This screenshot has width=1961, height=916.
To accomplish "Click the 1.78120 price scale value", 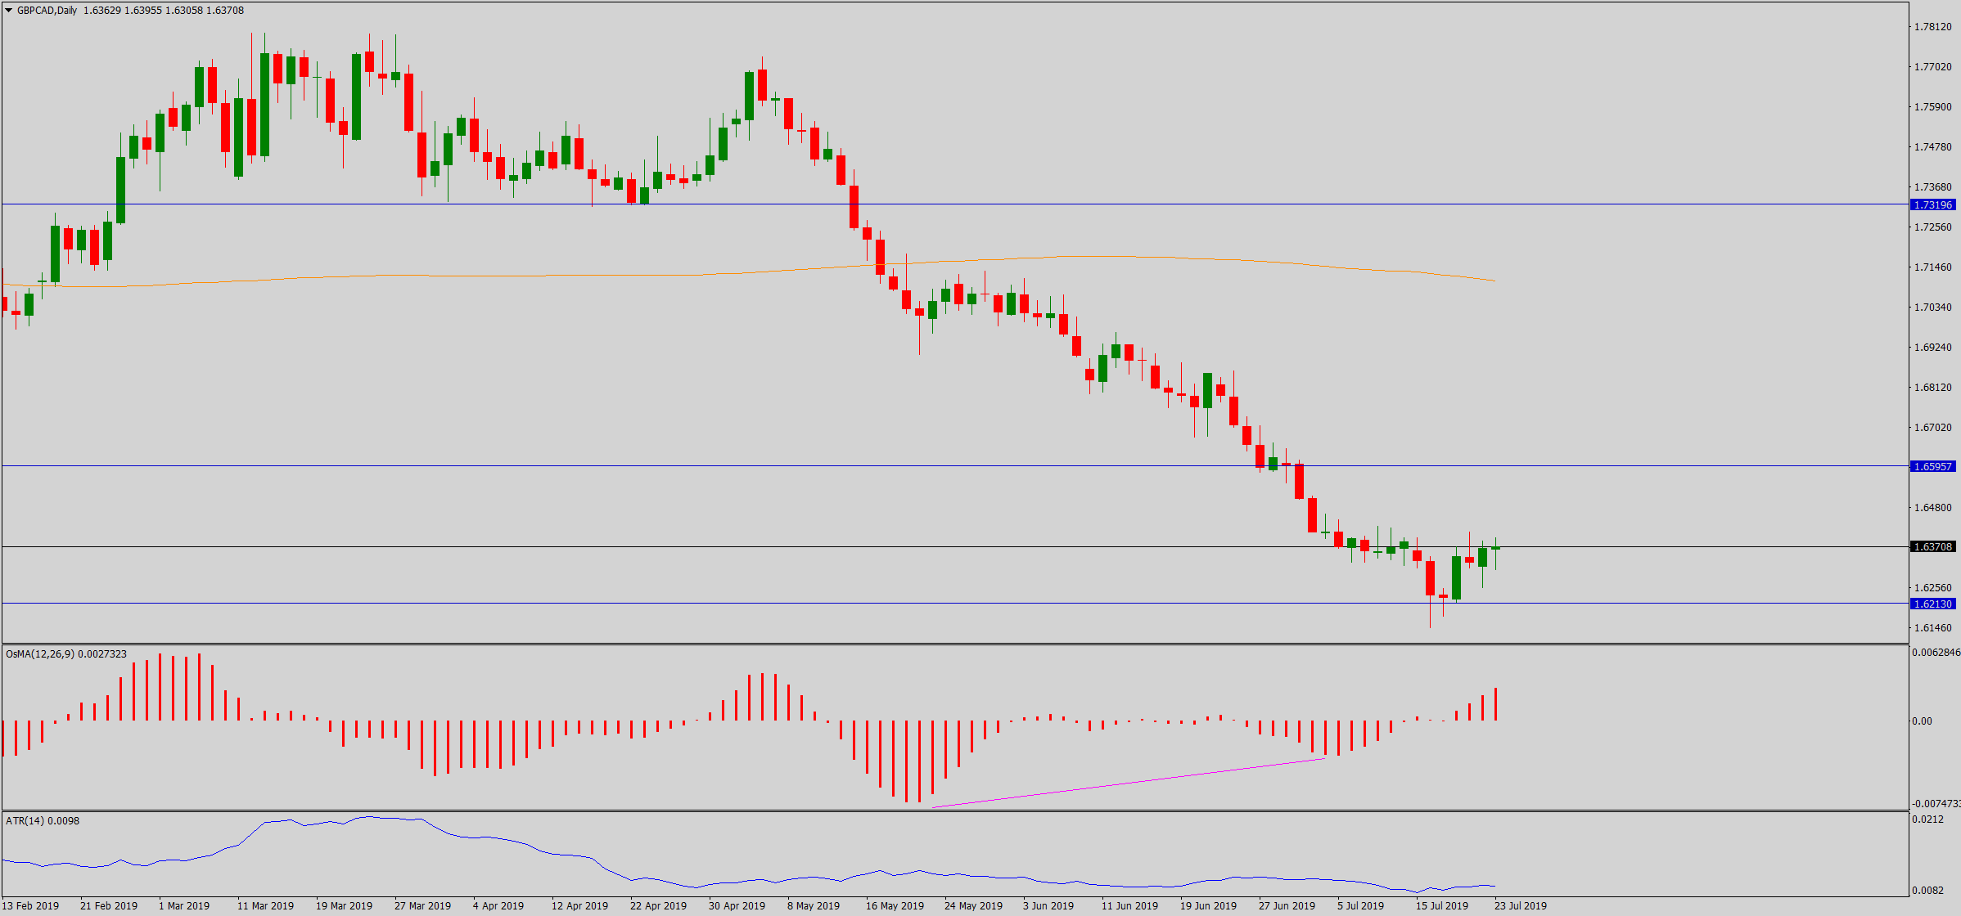I will click(1932, 27).
